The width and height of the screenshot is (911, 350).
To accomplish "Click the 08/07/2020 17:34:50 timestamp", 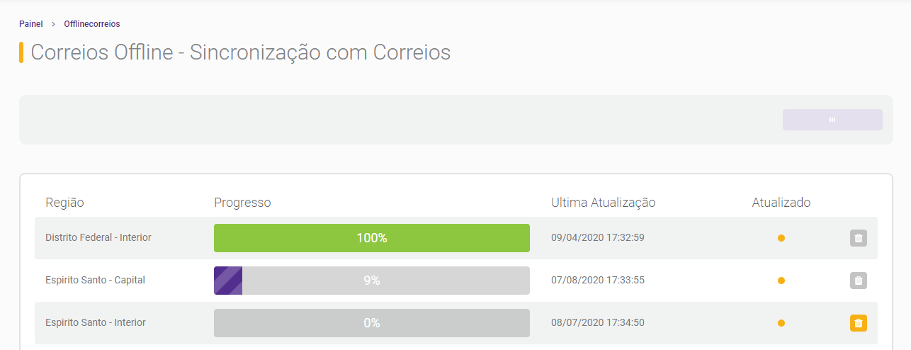I will 598,323.
